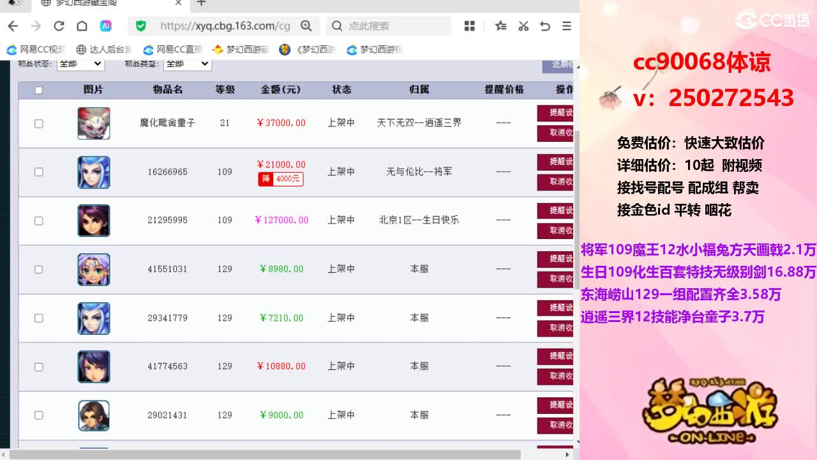Focus the address bar with xyq.cbg.163.com
The height and width of the screenshot is (460, 817).
(225, 26)
